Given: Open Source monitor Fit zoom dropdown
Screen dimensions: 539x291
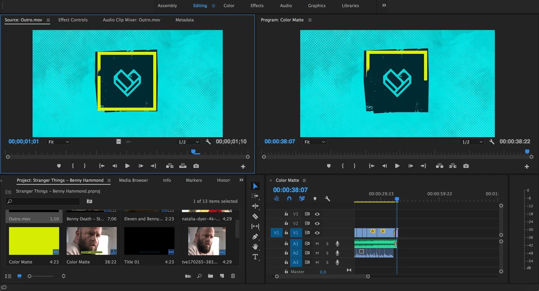Looking at the screenshot, I should 59,142.
